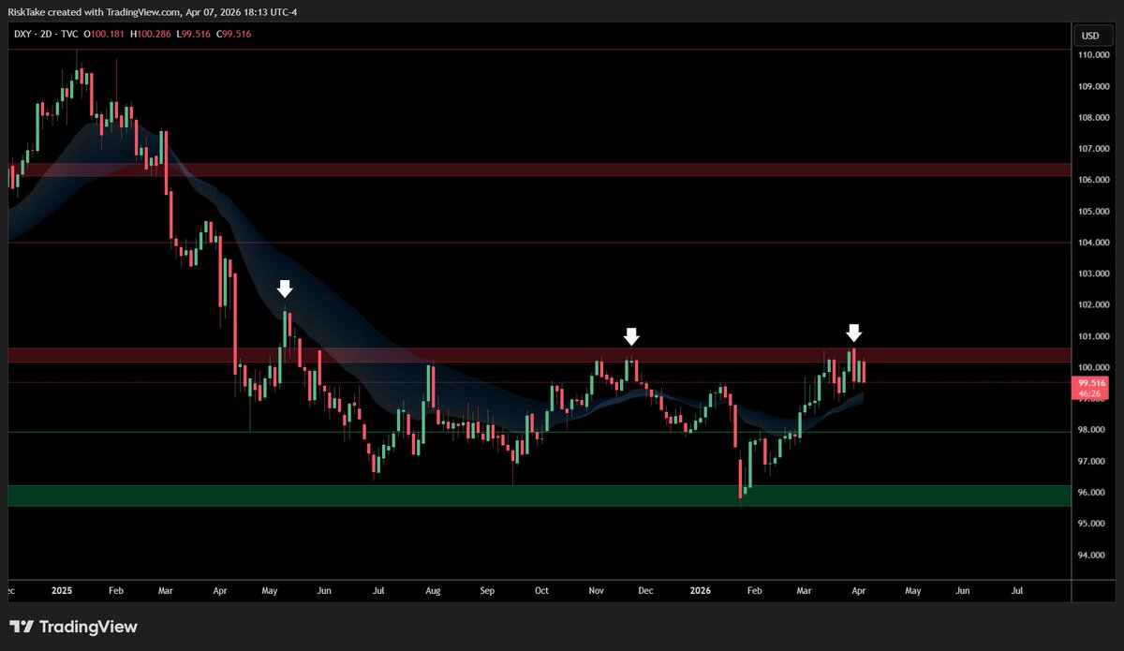Click the DXY · 2D · TVC symbol legend
Screen dimensions: 1124x651
44,35
